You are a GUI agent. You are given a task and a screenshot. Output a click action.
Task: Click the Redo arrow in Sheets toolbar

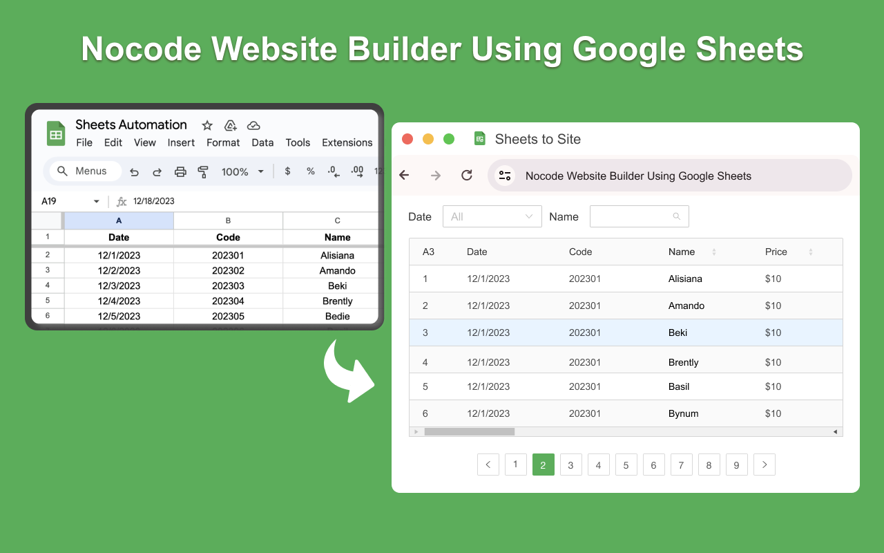coord(157,171)
